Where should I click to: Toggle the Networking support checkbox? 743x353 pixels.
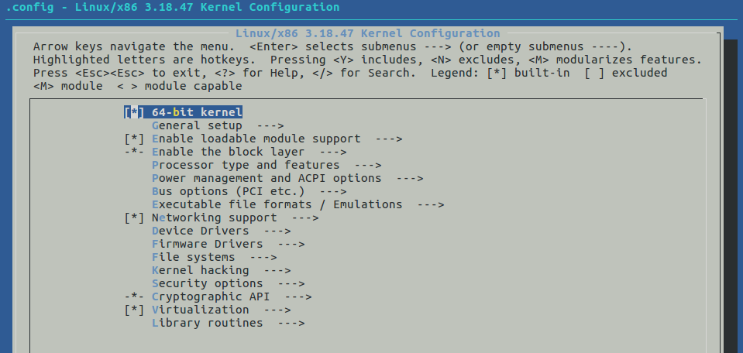tap(134, 218)
